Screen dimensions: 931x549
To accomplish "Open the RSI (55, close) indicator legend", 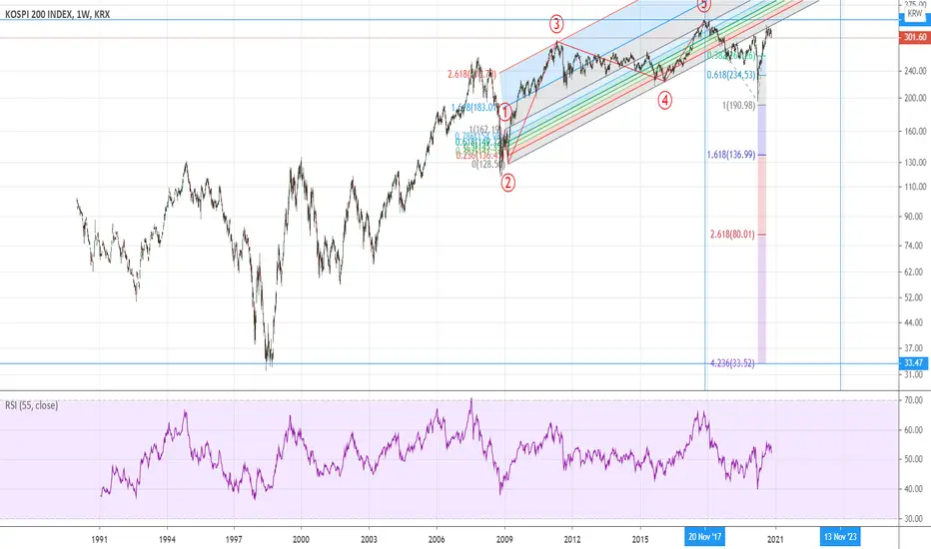I will 32,405.
